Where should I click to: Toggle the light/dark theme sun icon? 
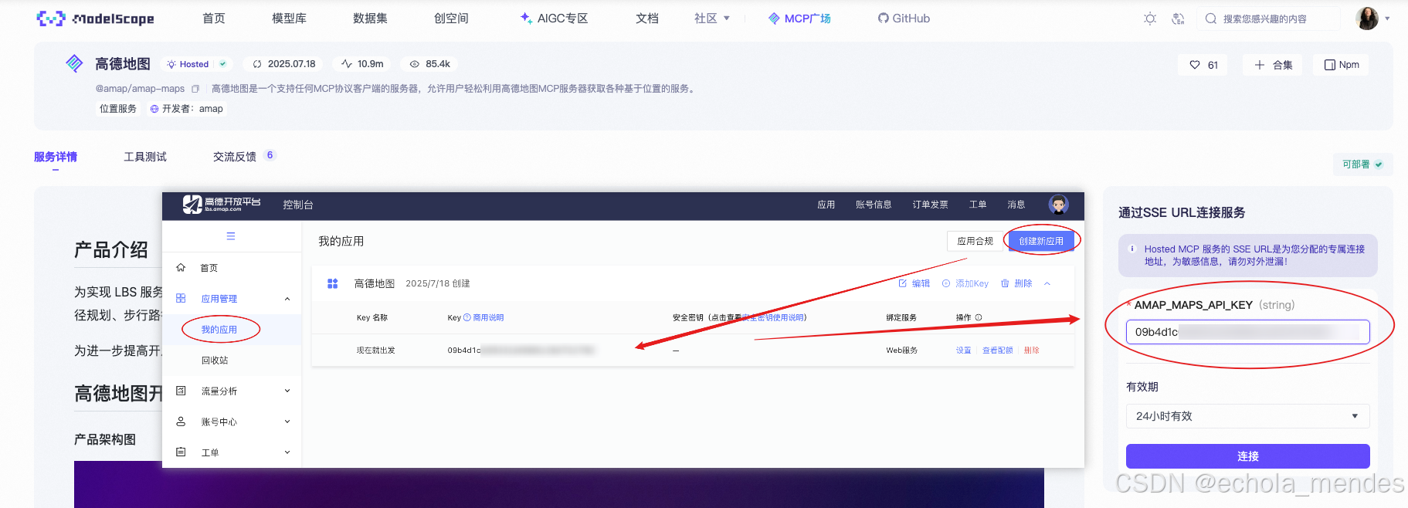coord(1150,19)
